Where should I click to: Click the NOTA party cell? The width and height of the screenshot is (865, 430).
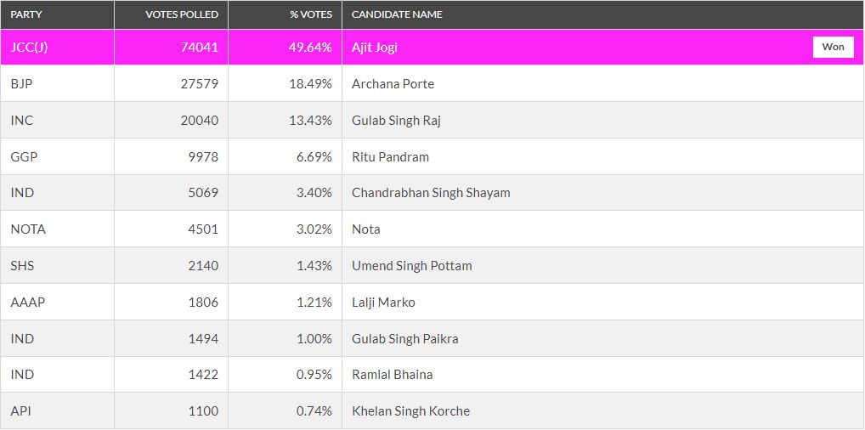pos(28,229)
